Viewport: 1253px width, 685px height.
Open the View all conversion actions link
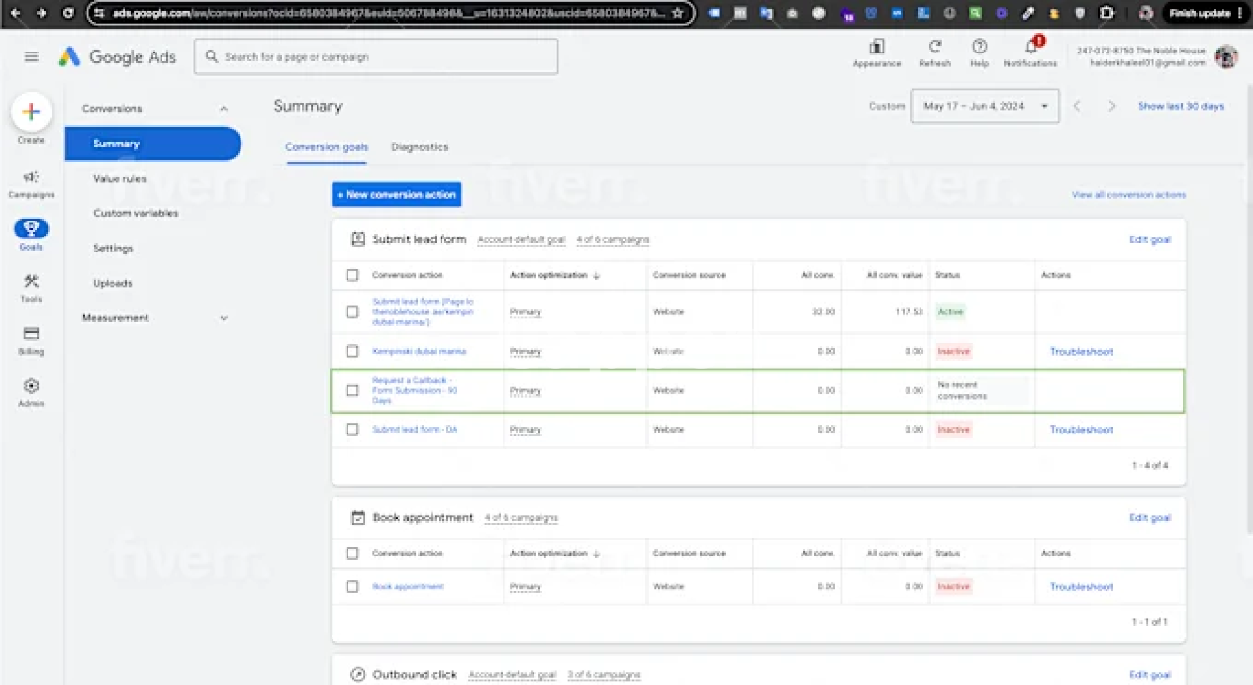[x=1128, y=195]
